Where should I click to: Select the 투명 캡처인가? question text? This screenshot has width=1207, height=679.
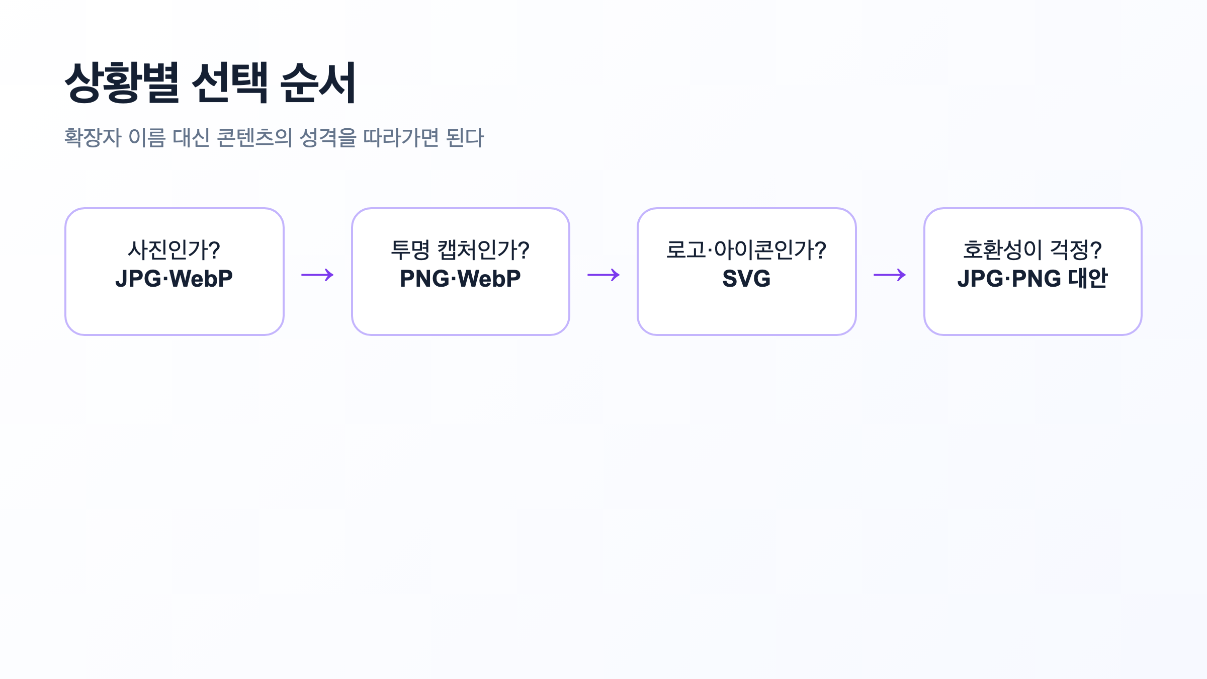click(x=460, y=250)
